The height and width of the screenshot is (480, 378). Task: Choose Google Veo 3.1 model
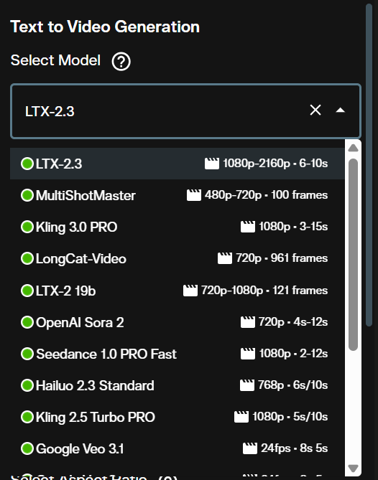tap(178, 448)
